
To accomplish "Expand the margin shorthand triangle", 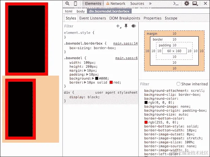I will coord(85,70).
